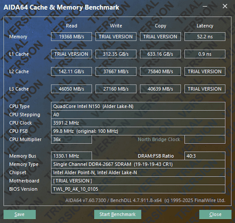Image resolution: width=235 pixels, height=223 pixels.
Task: Select L1 Cache Latency 0.9 ns
Action: (205, 54)
